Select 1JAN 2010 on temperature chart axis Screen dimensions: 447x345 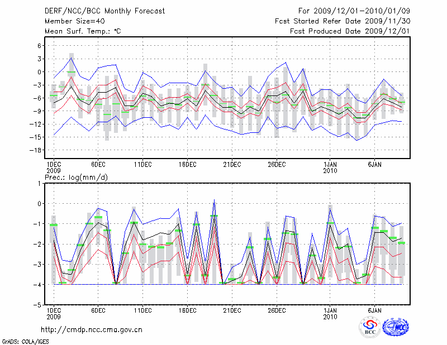click(x=330, y=167)
